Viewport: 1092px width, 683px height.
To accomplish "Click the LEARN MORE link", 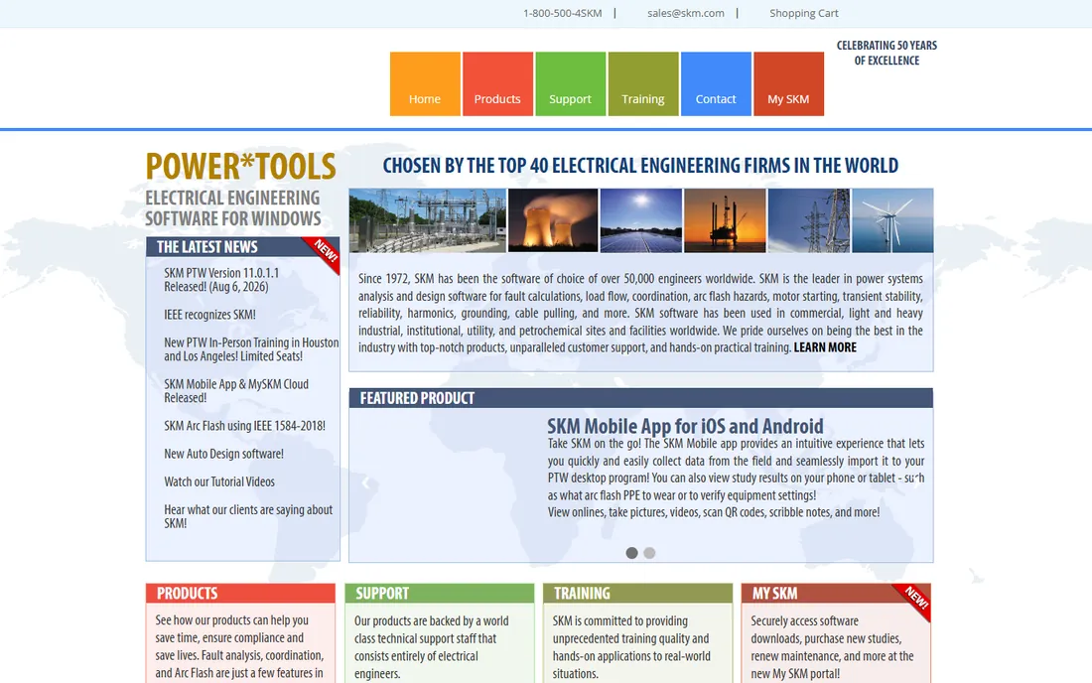I will coord(825,347).
